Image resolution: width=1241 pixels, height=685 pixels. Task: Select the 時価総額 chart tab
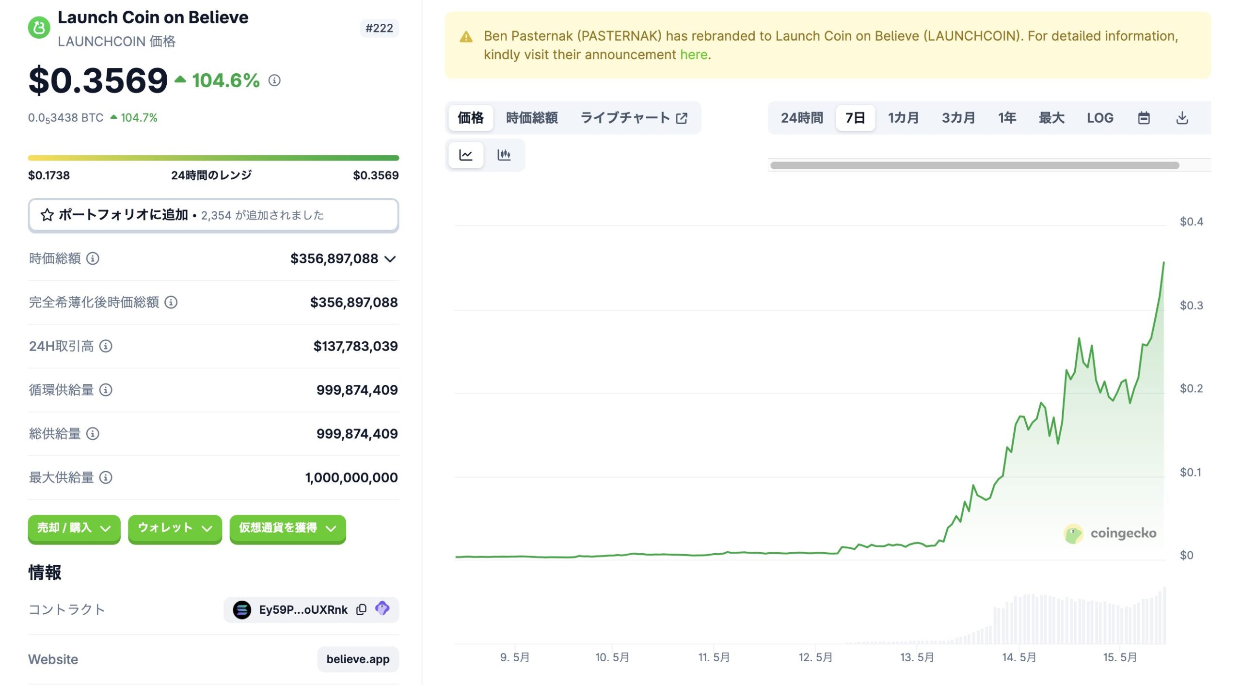[x=532, y=118]
